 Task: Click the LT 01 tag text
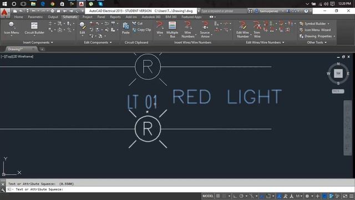(142, 102)
